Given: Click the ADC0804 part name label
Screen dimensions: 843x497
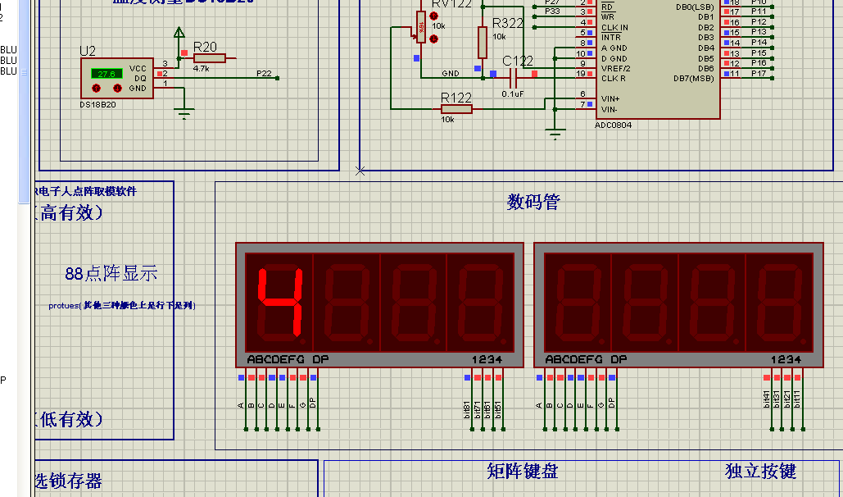Looking at the screenshot, I should [x=614, y=125].
